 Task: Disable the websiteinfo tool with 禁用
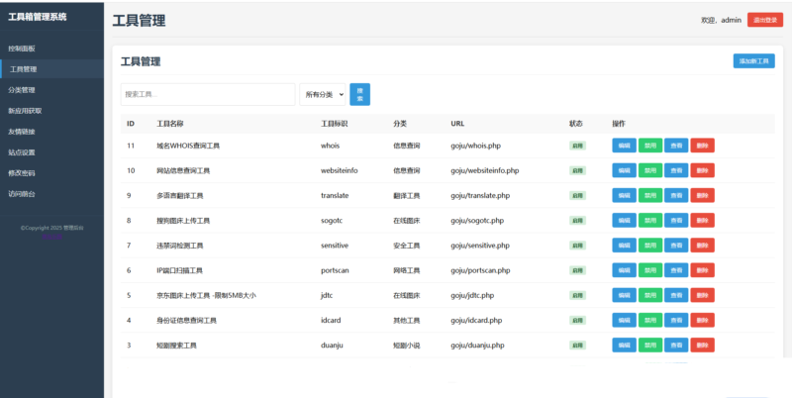pyautogui.click(x=650, y=170)
